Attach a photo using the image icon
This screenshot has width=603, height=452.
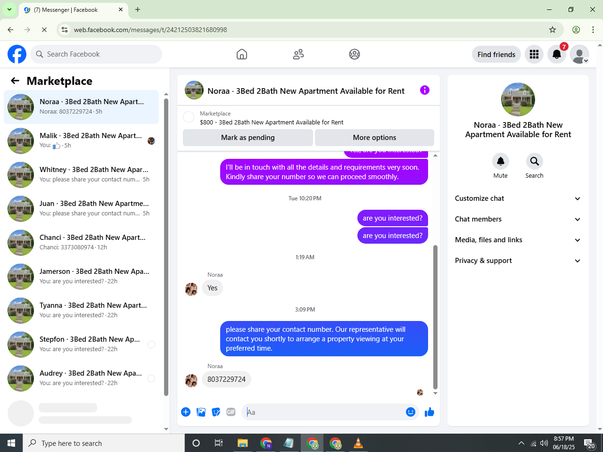[201, 412]
